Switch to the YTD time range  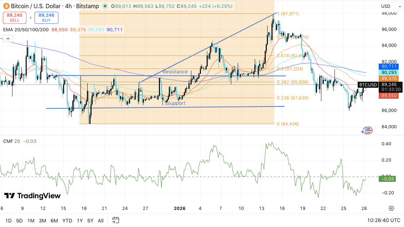pyautogui.click(x=67, y=220)
